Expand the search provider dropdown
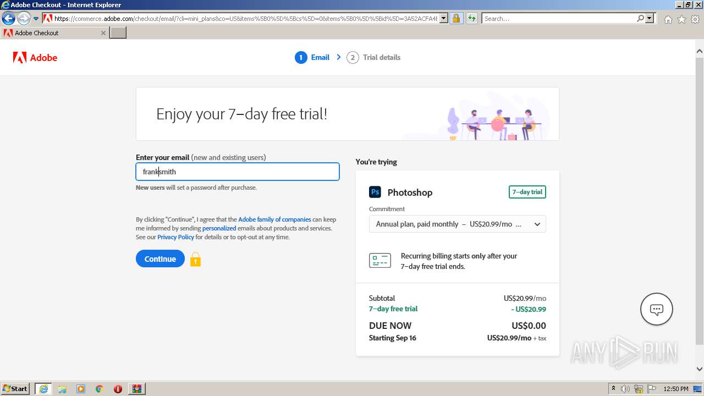Viewport: 704px width, 396px height. (x=650, y=18)
